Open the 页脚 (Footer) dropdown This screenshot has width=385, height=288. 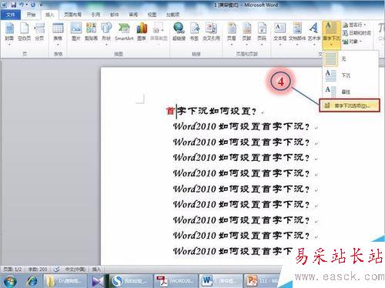tap(247, 33)
